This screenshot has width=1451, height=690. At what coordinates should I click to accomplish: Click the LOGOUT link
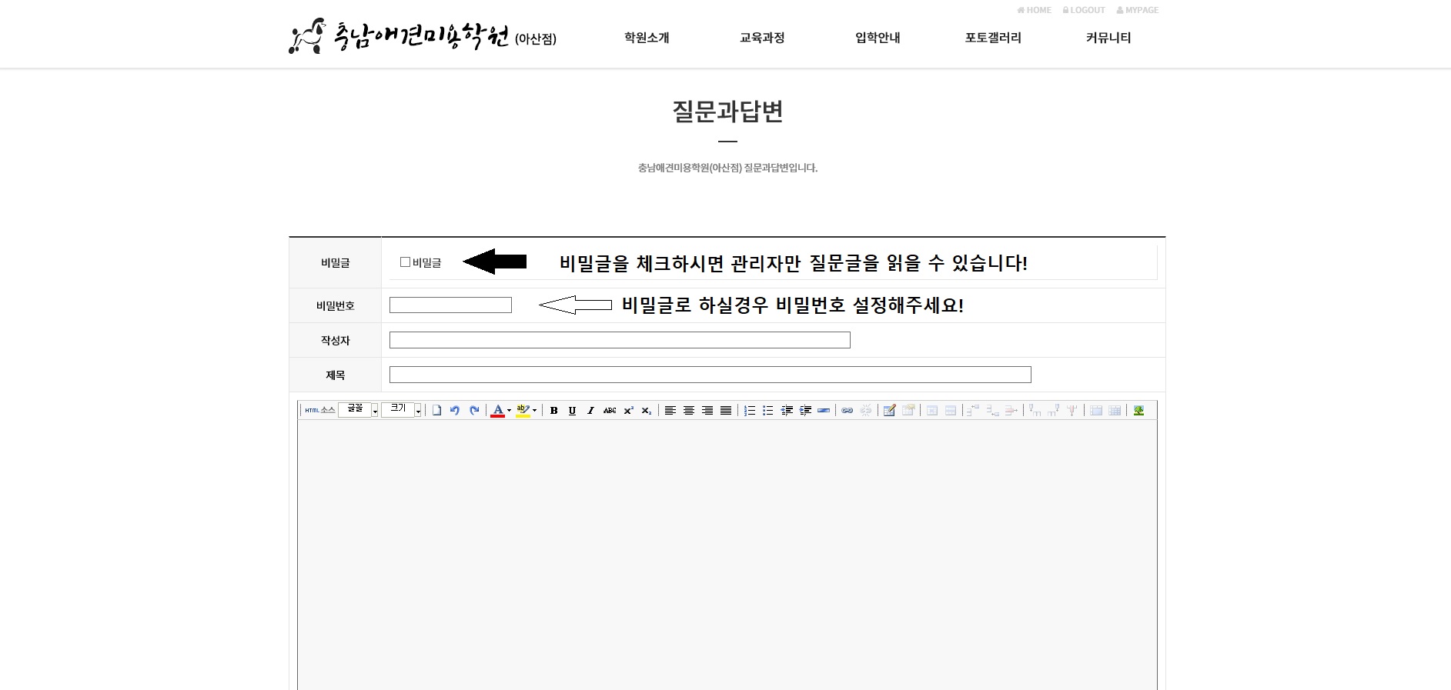1084,10
